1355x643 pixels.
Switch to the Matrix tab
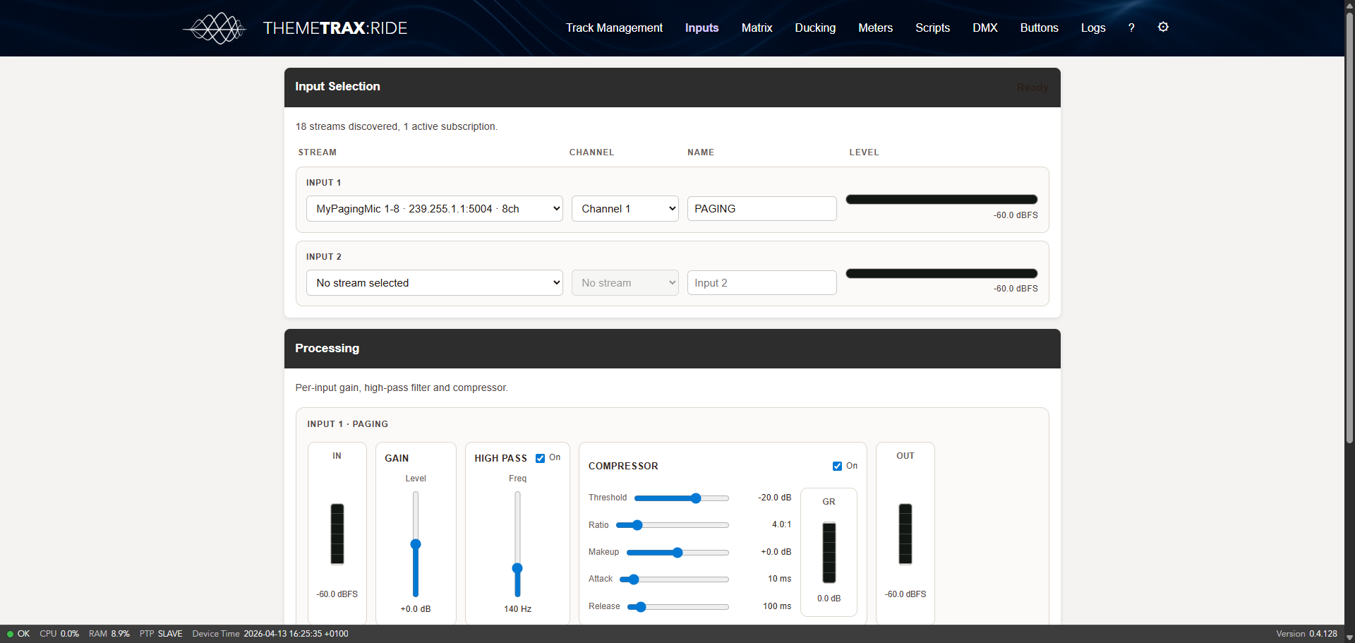[757, 28]
